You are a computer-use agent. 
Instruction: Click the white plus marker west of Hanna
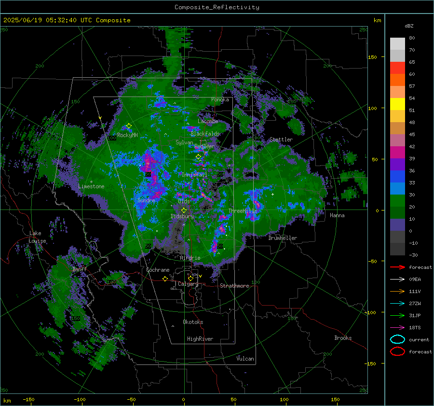pyautogui.click(x=272, y=194)
